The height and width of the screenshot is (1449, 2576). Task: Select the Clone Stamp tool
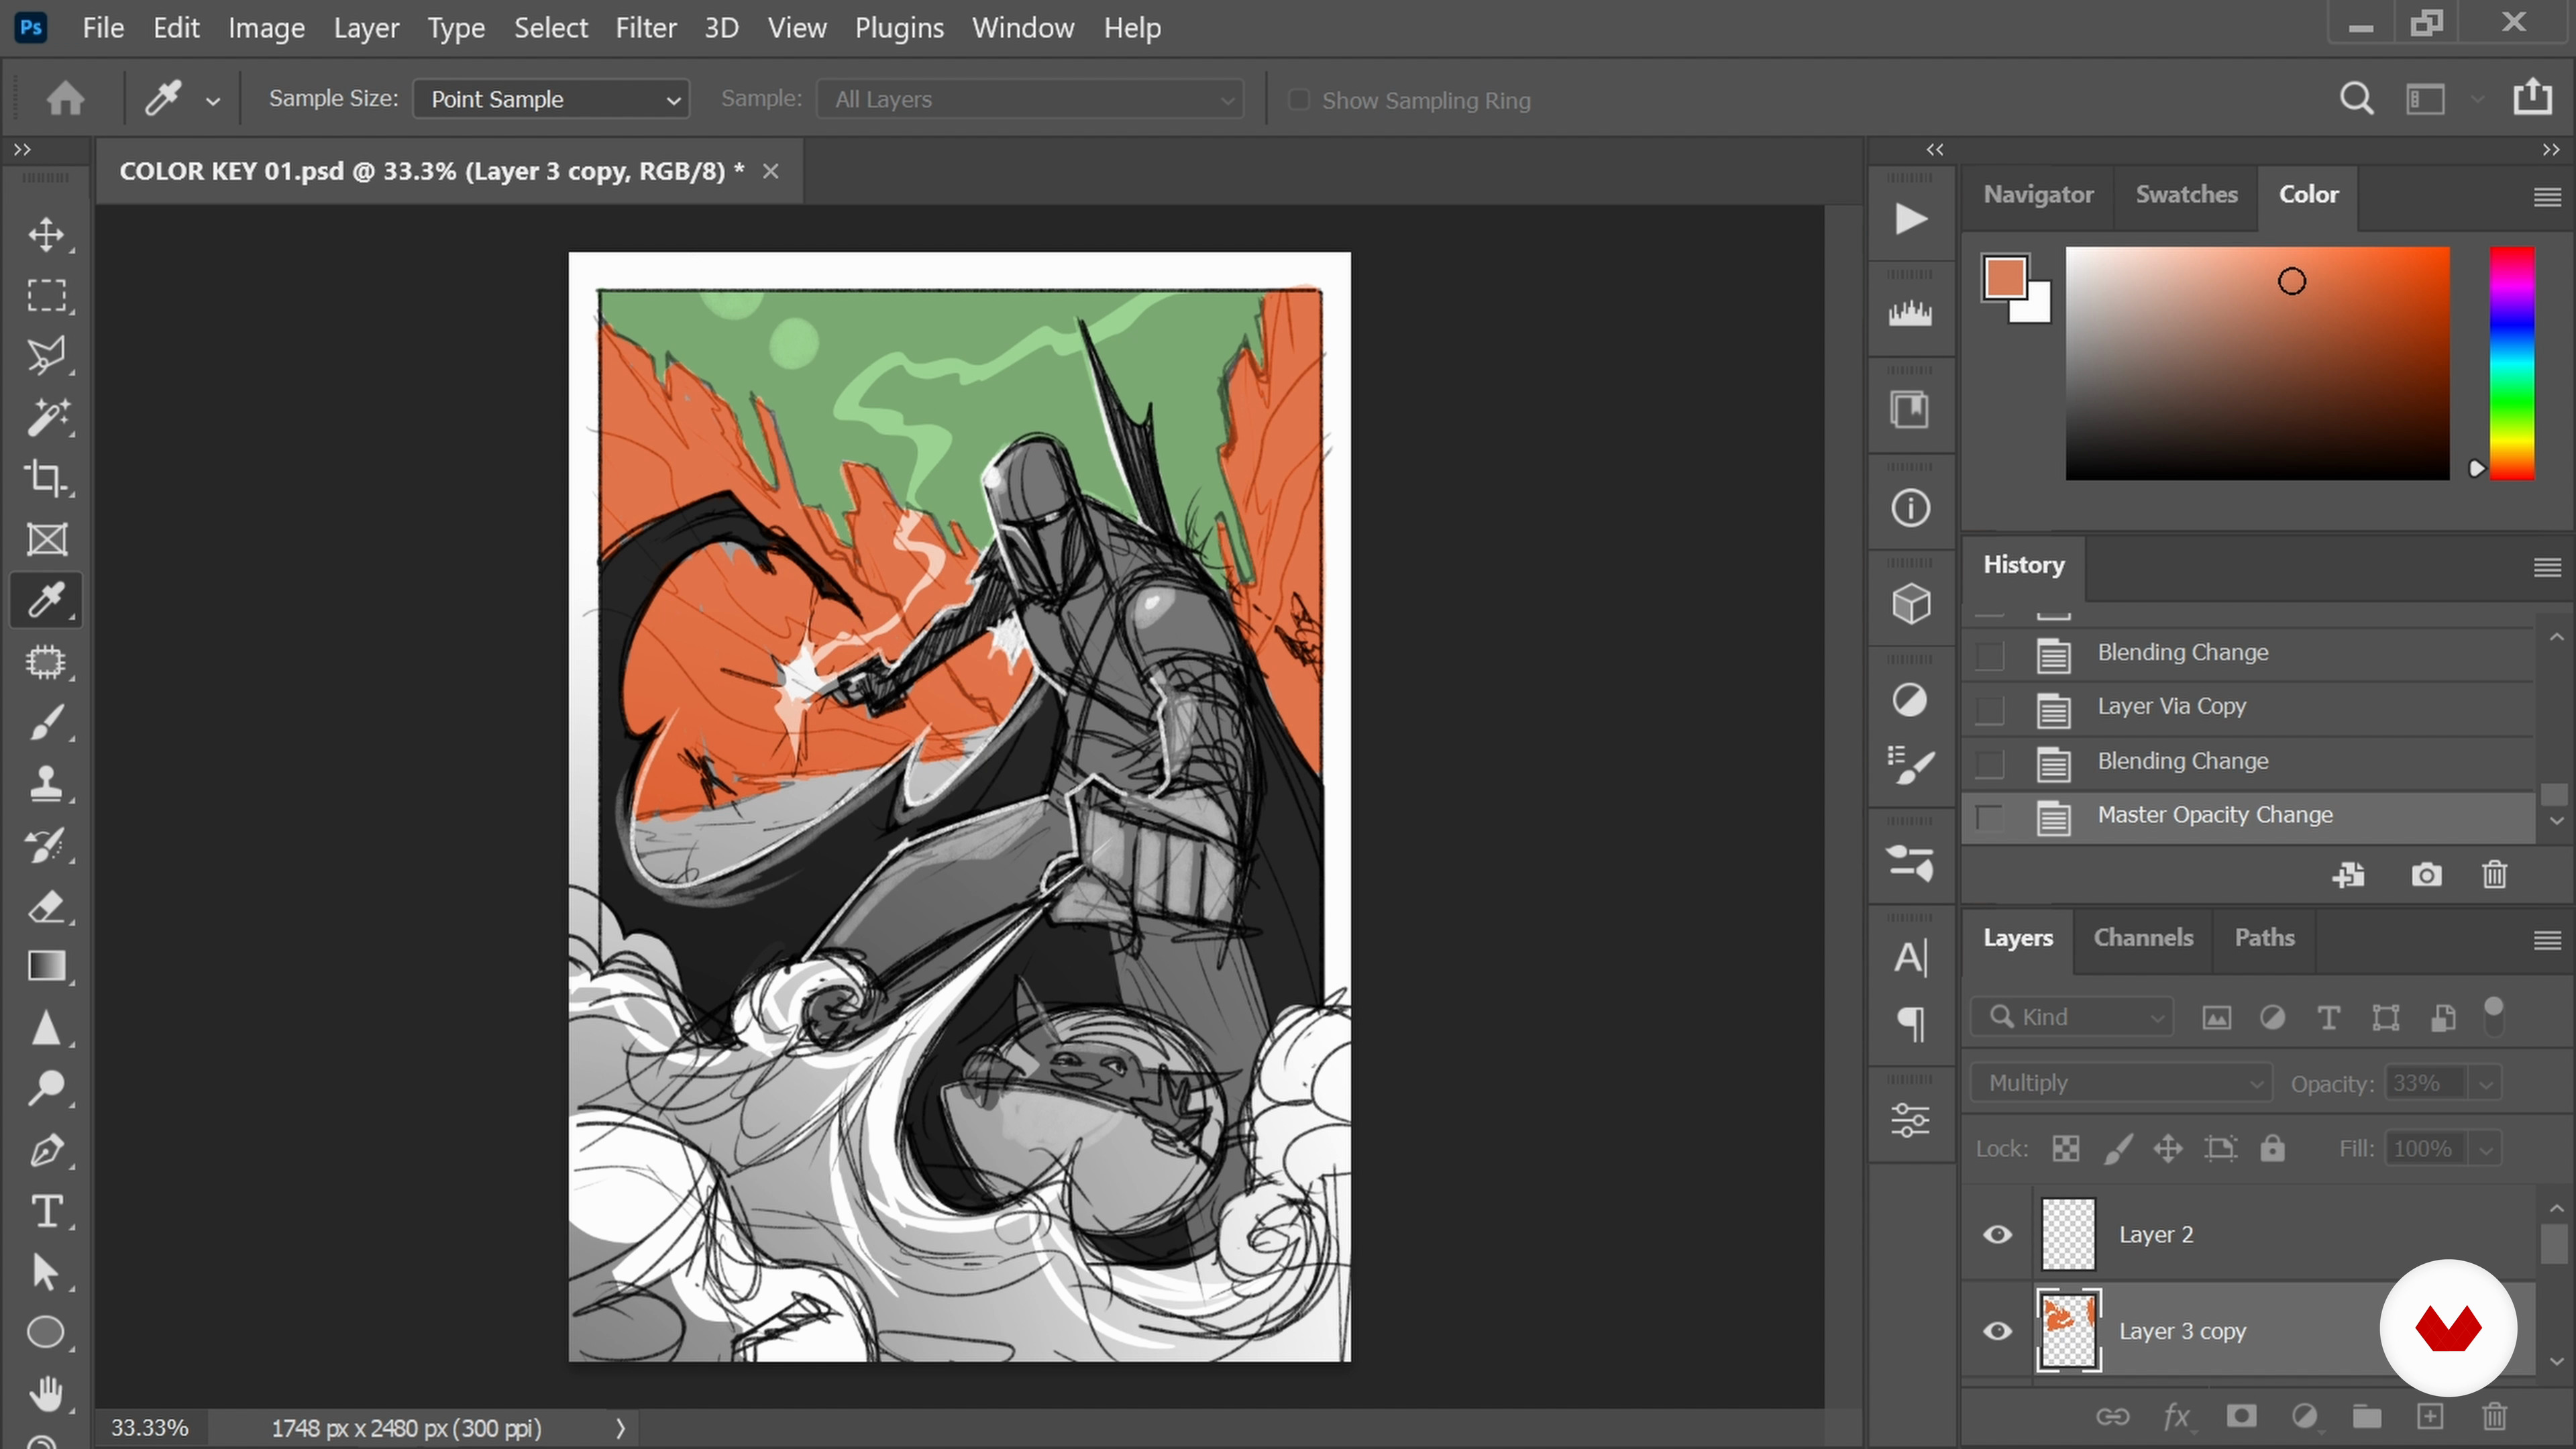coord(46,784)
